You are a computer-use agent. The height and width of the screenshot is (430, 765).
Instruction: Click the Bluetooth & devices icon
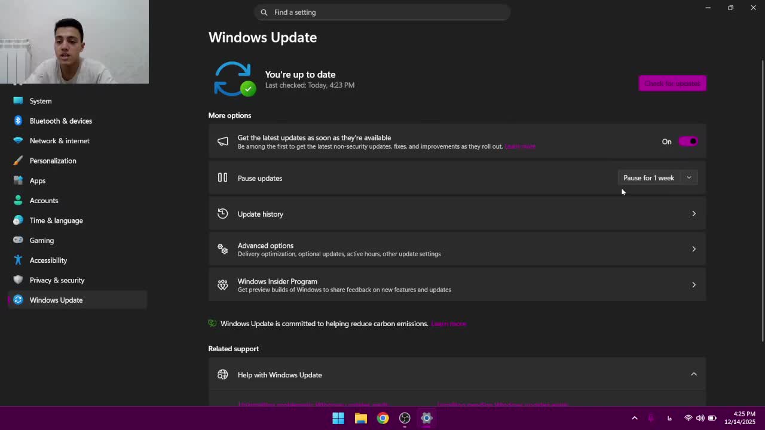pos(18,121)
